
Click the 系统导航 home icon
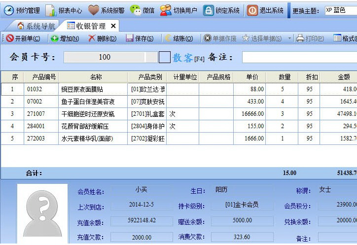point(21,26)
